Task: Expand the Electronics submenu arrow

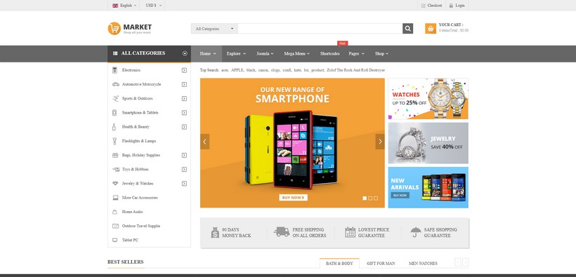Action: pyautogui.click(x=185, y=70)
